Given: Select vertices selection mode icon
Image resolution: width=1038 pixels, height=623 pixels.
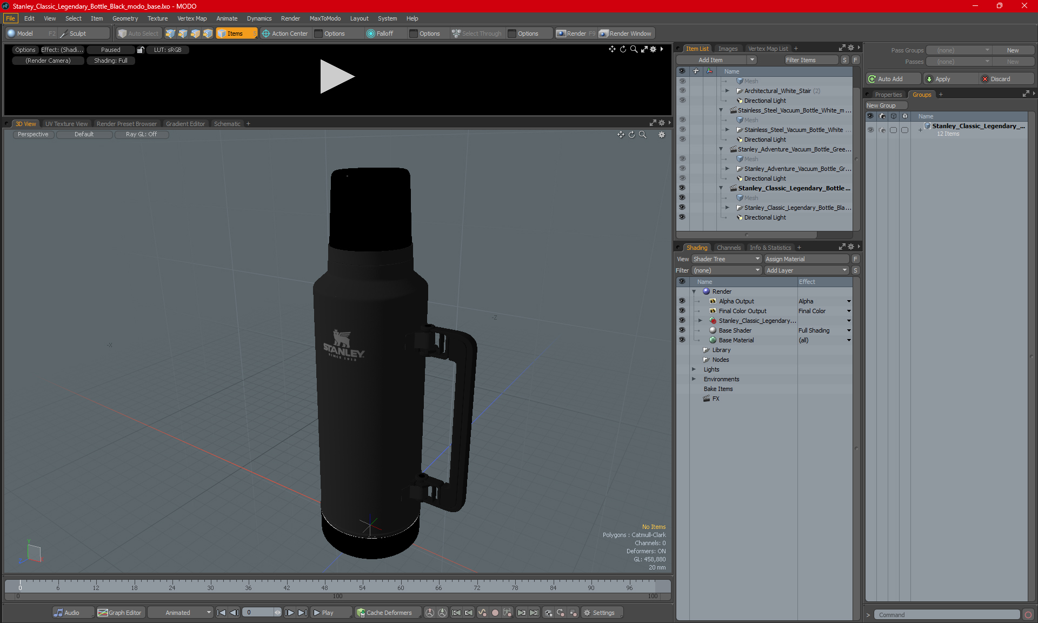Looking at the screenshot, I should pyautogui.click(x=170, y=34).
